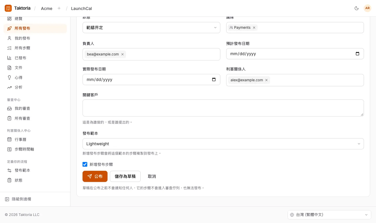376x223 pixels.
Task: Select 所有發布 in sidebar
Action: 35,28
